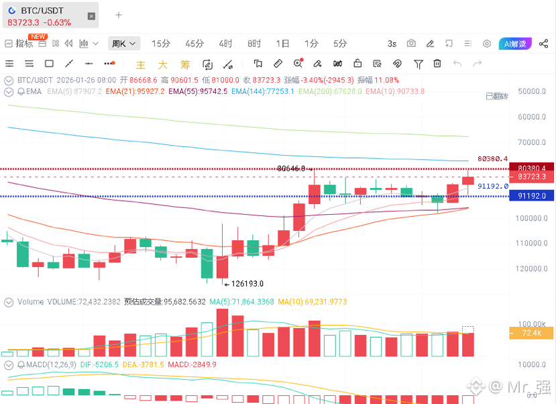
Task: Switch to the 4时 timeframe
Action: click(225, 44)
